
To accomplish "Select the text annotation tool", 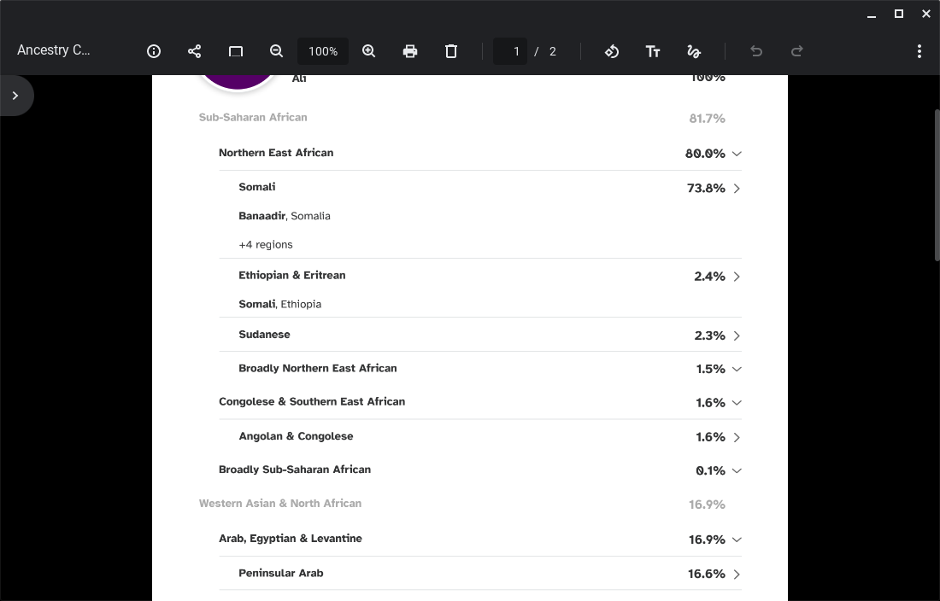I will (652, 51).
